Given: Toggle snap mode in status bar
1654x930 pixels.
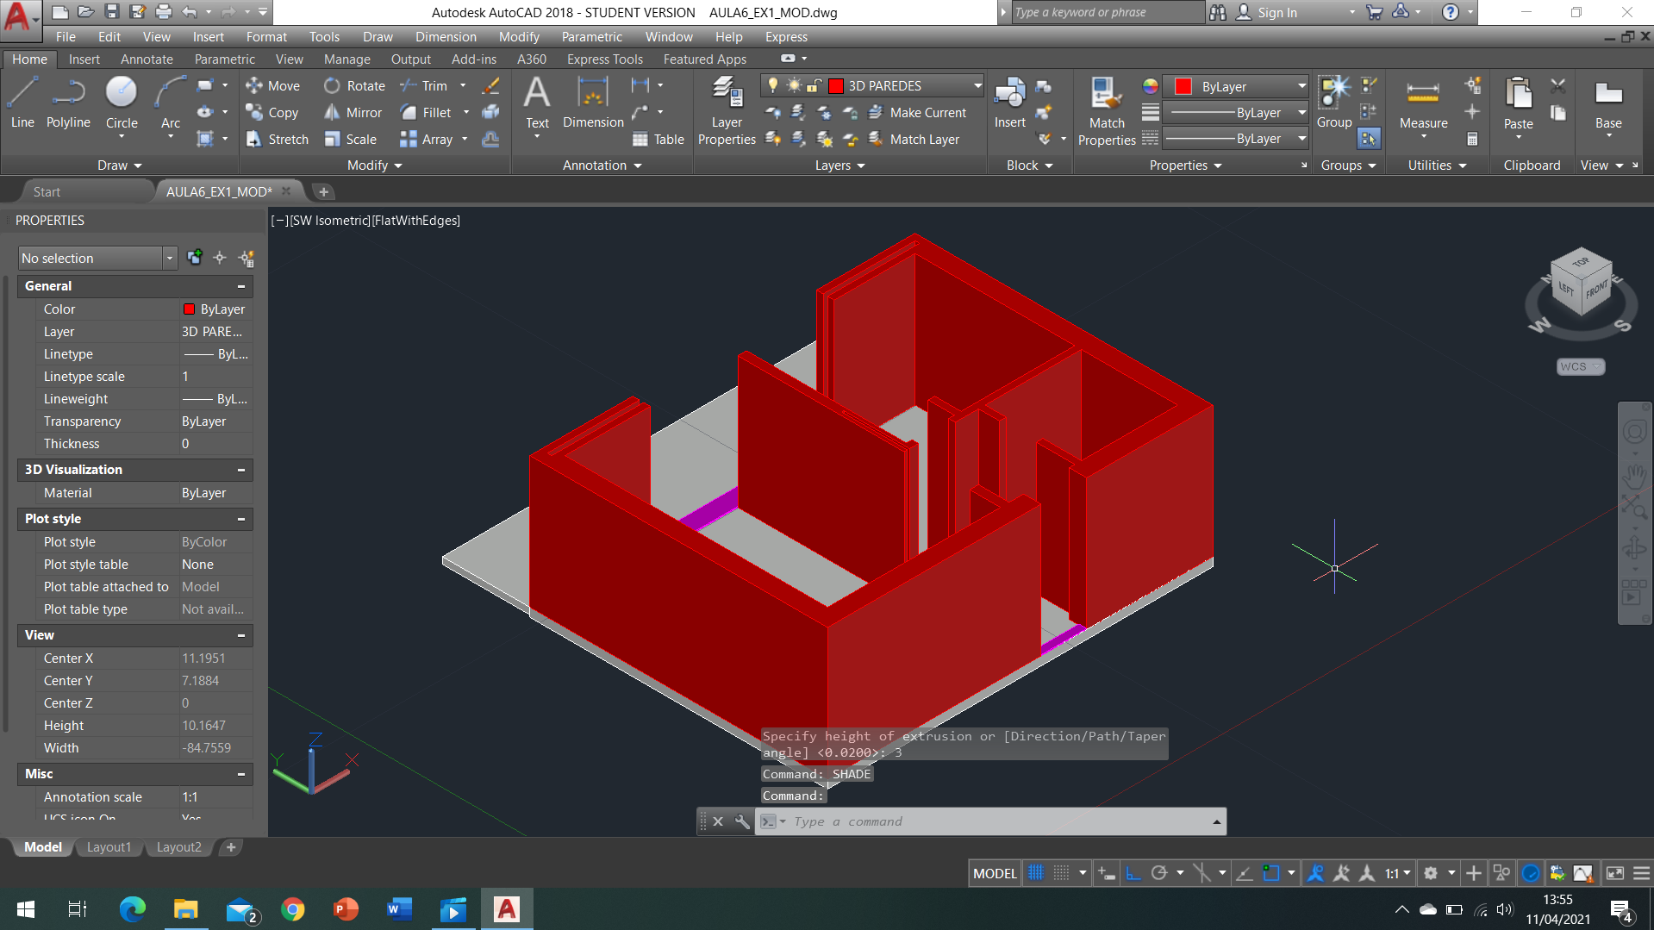Looking at the screenshot, I should point(1062,873).
